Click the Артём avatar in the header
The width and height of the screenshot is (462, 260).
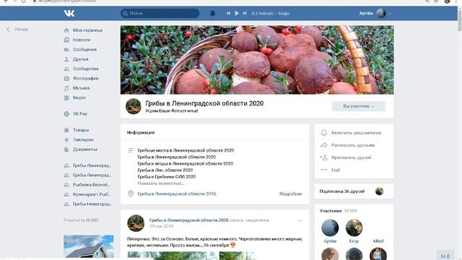[380, 13]
